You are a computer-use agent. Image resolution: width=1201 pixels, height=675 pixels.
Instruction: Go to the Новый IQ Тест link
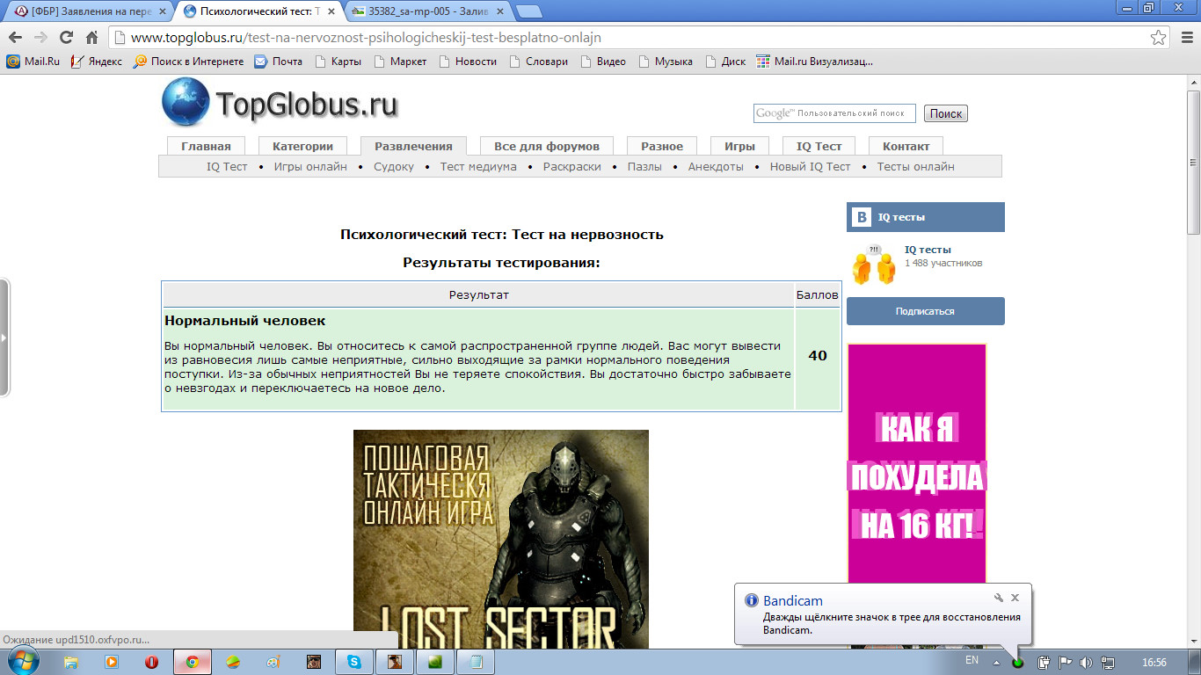point(811,166)
